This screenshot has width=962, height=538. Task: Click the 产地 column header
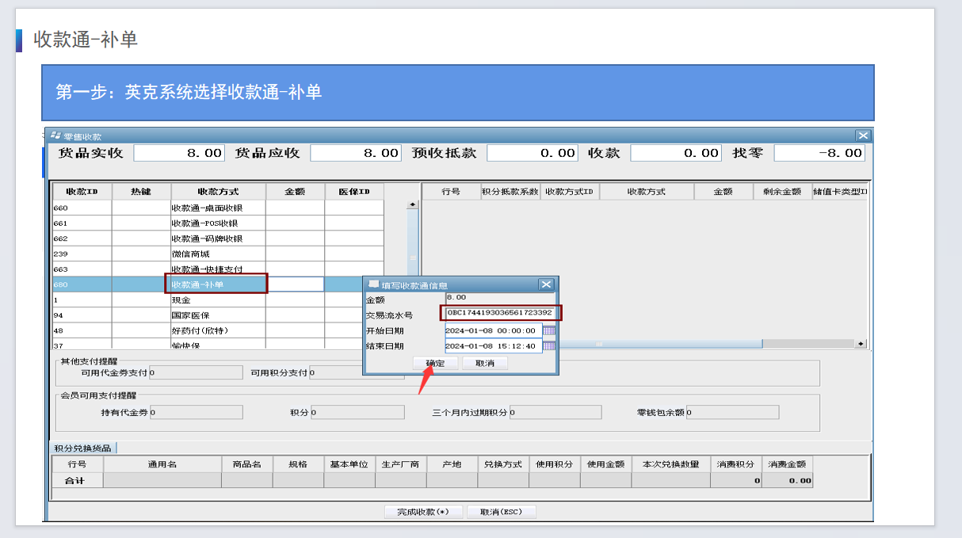[x=452, y=464]
